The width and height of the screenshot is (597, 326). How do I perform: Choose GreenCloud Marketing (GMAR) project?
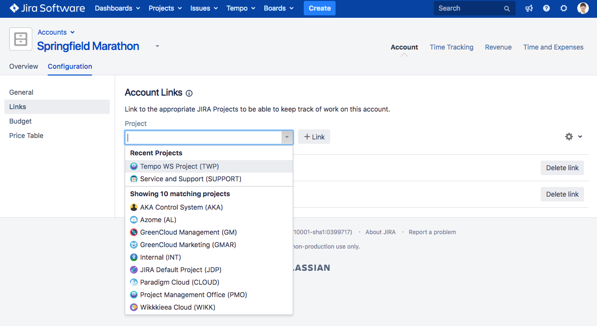(188, 245)
